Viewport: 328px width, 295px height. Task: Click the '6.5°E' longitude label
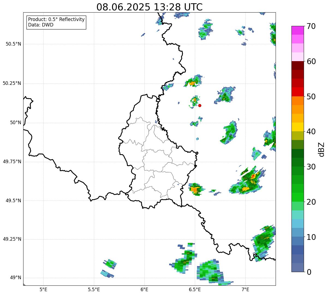tap(195, 289)
